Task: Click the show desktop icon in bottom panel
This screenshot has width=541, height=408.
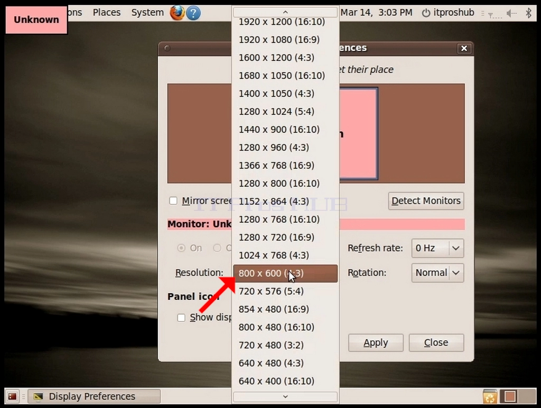Action: click(x=13, y=396)
